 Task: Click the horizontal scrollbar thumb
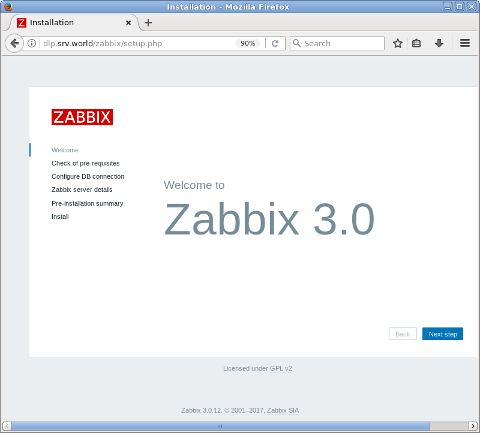[x=220, y=426]
